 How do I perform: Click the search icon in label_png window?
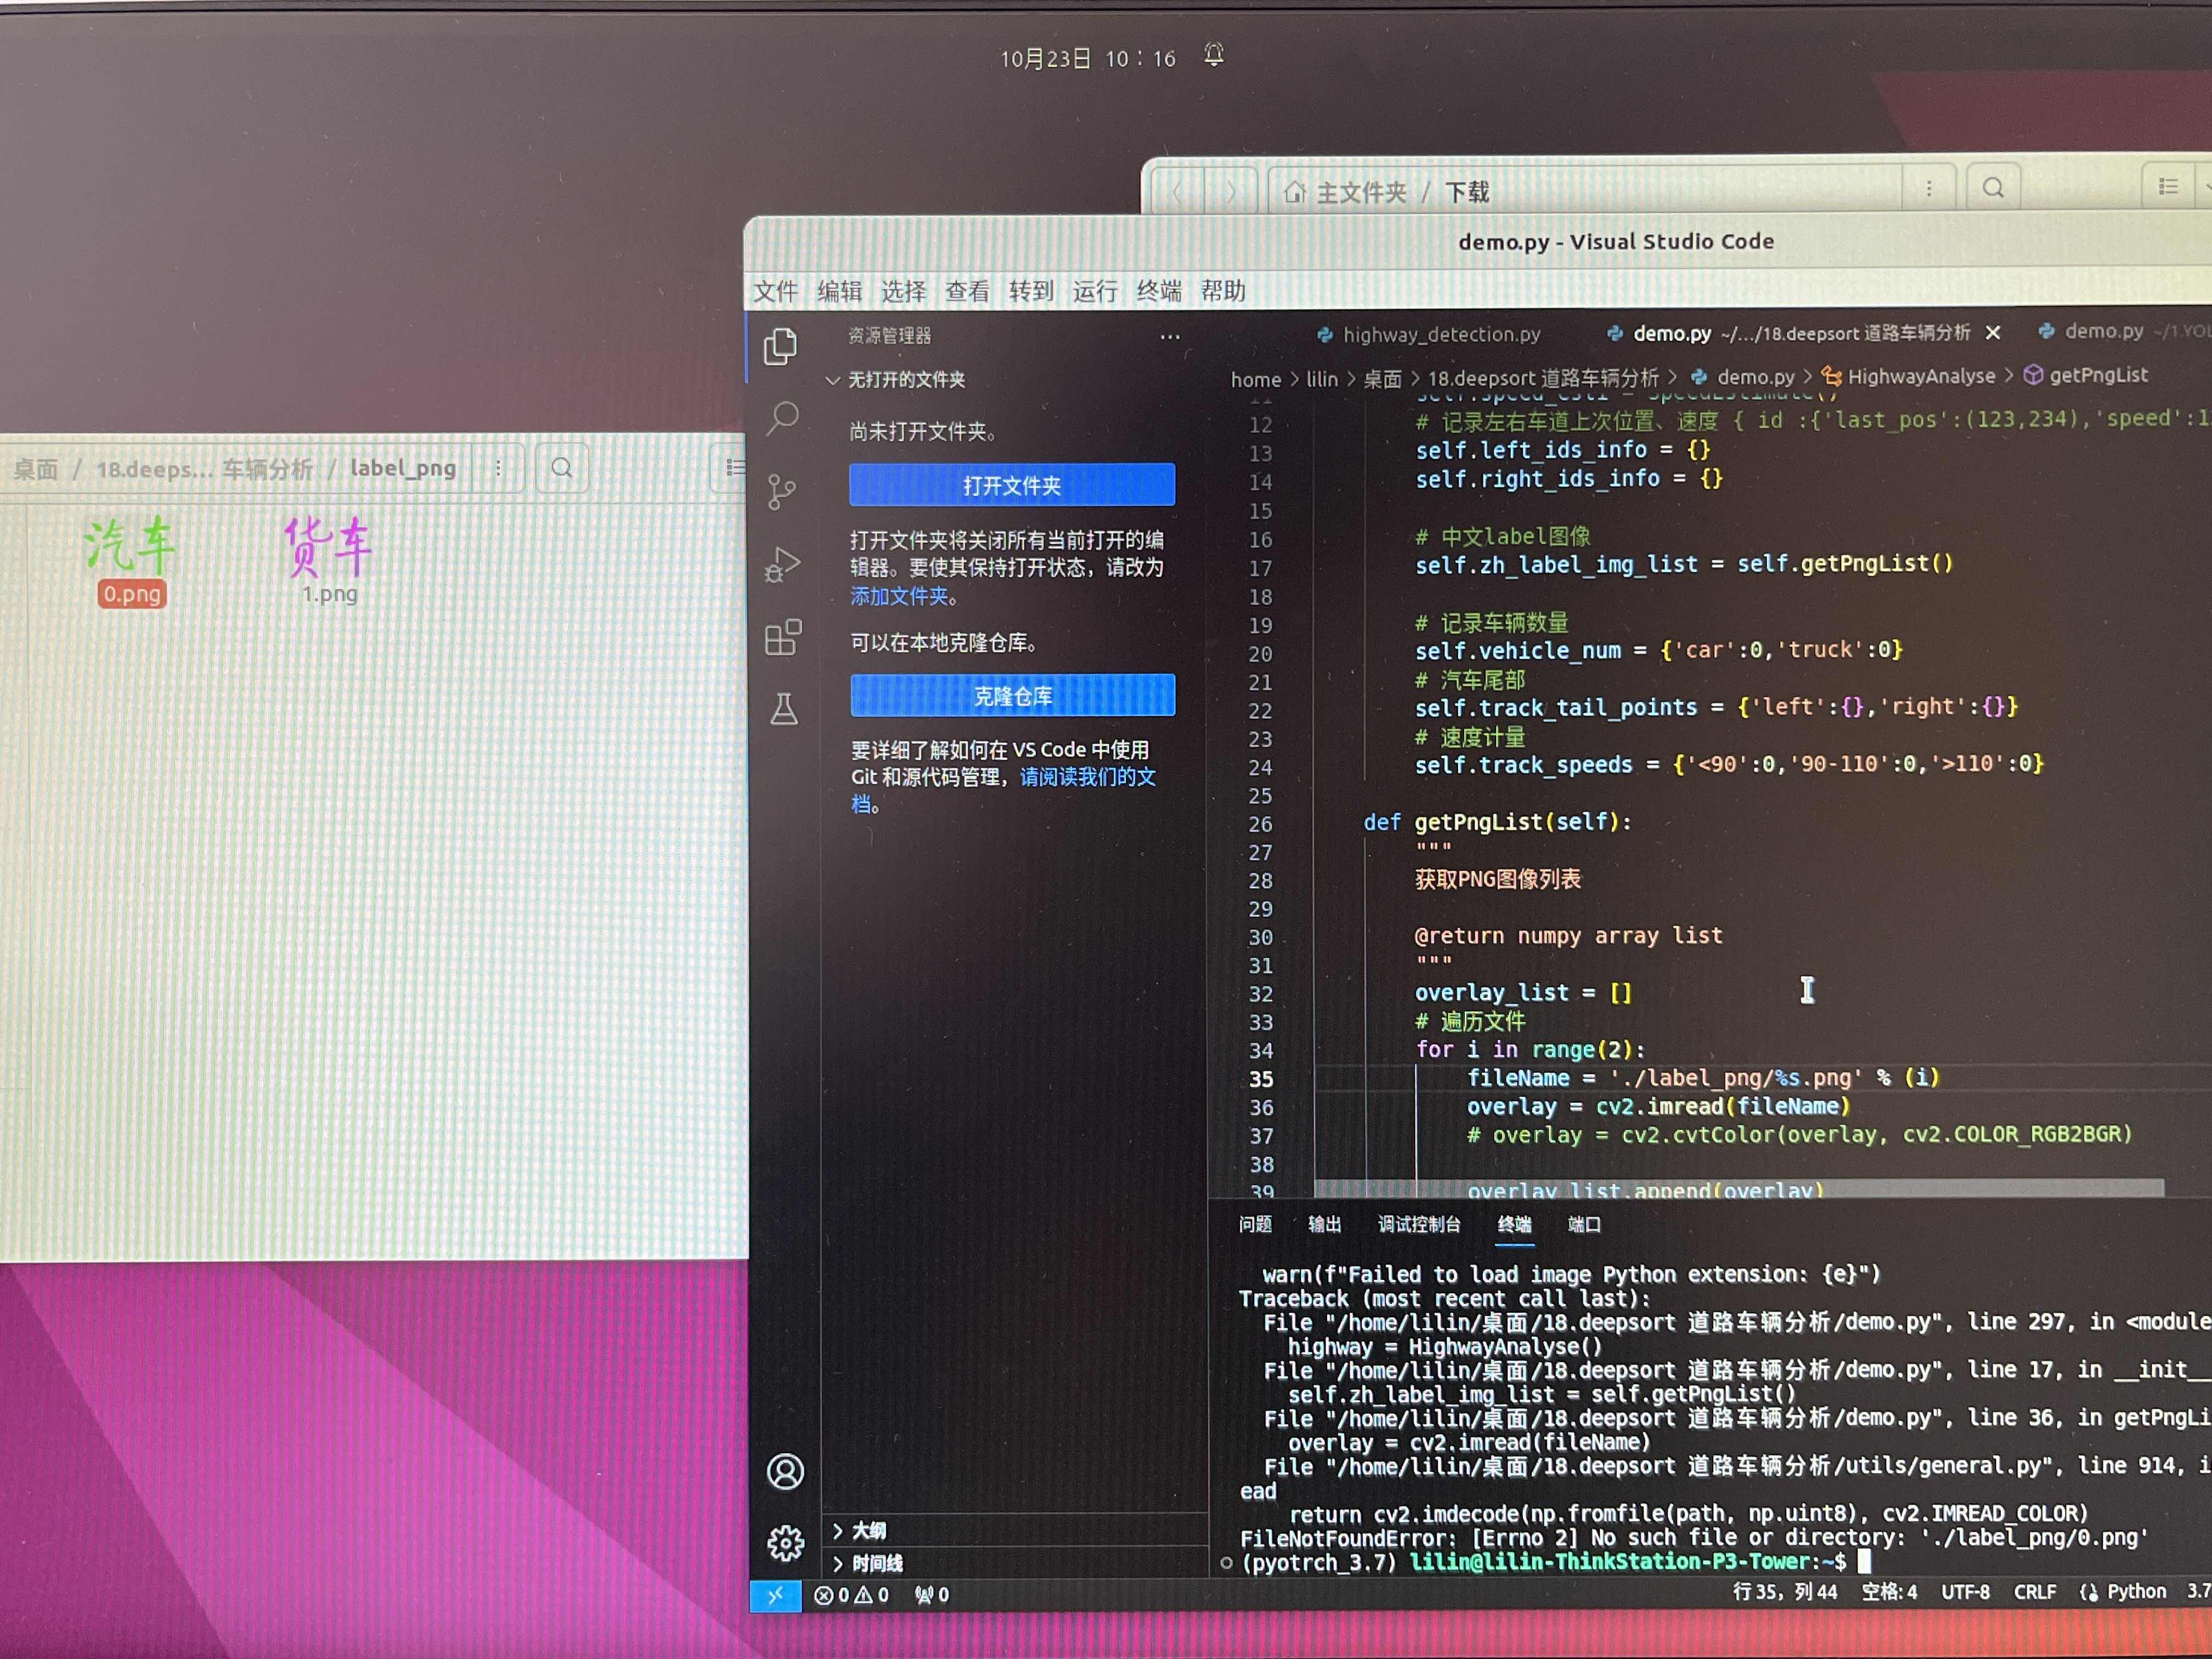point(562,468)
